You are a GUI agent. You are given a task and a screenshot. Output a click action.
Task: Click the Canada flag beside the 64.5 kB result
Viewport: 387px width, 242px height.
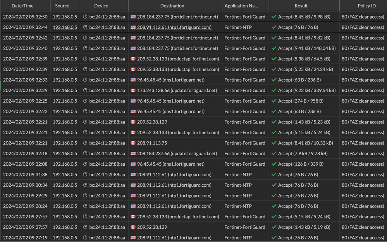133,59
